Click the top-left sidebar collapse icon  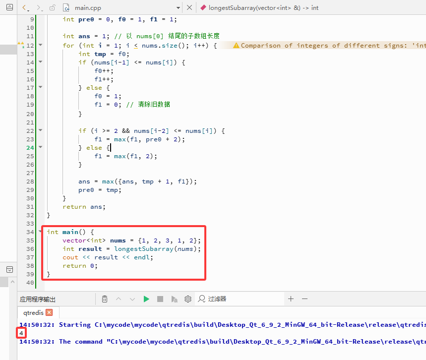pyautogui.click(x=9, y=7)
